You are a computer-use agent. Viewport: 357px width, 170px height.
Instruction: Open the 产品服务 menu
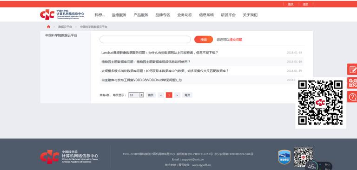click(141, 15)
